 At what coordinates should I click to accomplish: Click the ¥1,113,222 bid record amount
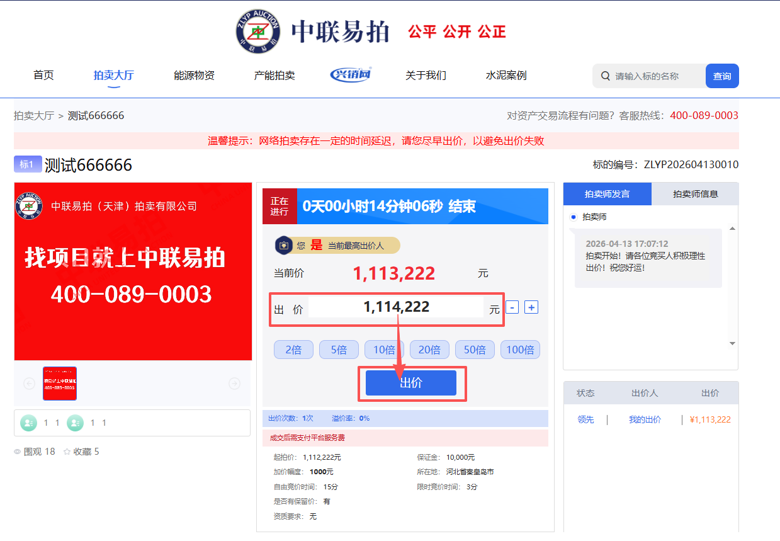point(710,419)
